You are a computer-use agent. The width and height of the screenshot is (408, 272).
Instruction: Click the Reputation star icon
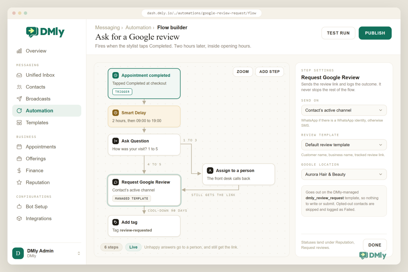click(19, 182)
